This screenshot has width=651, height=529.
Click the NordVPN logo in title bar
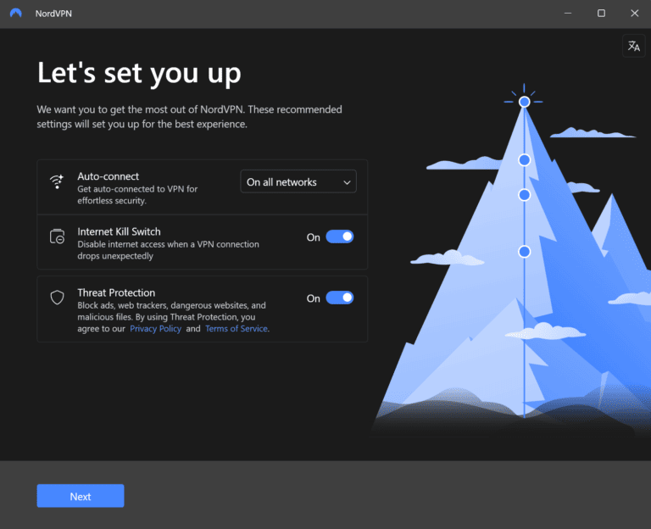[x=15, y=14]
